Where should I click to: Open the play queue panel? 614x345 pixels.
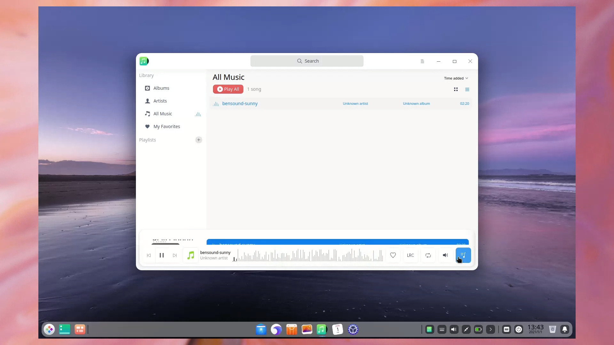(463, 255)
